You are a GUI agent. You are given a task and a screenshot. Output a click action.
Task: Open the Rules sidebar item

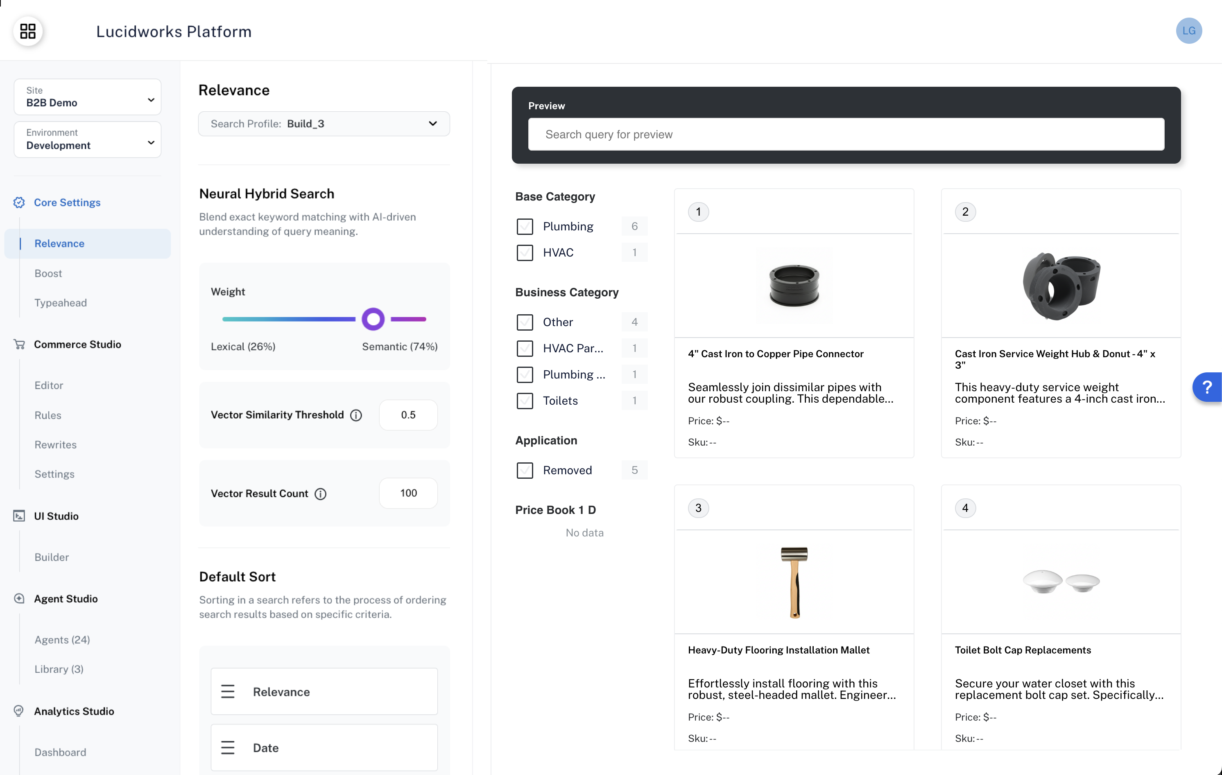tap(48, 415)
